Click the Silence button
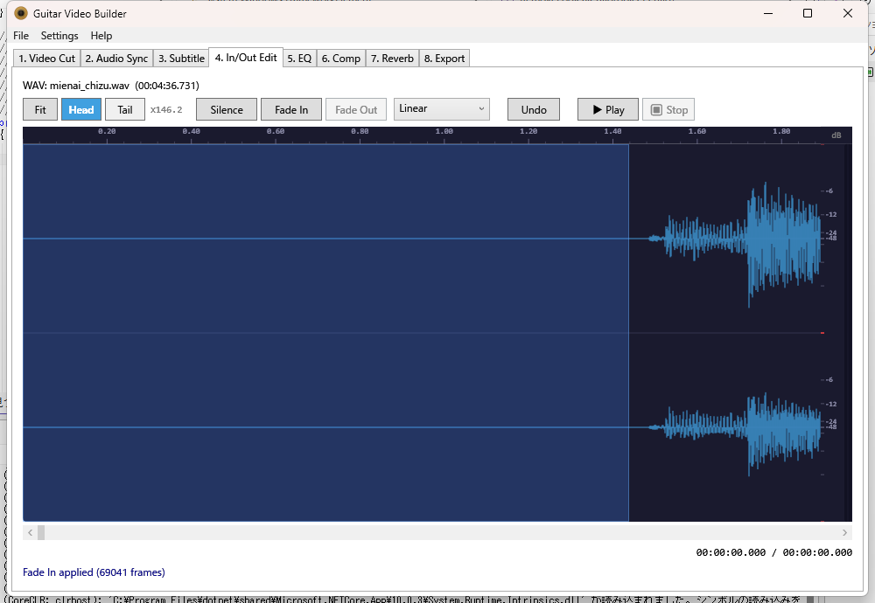This screenshot has height=603, width=875. [x=227, y=109]
